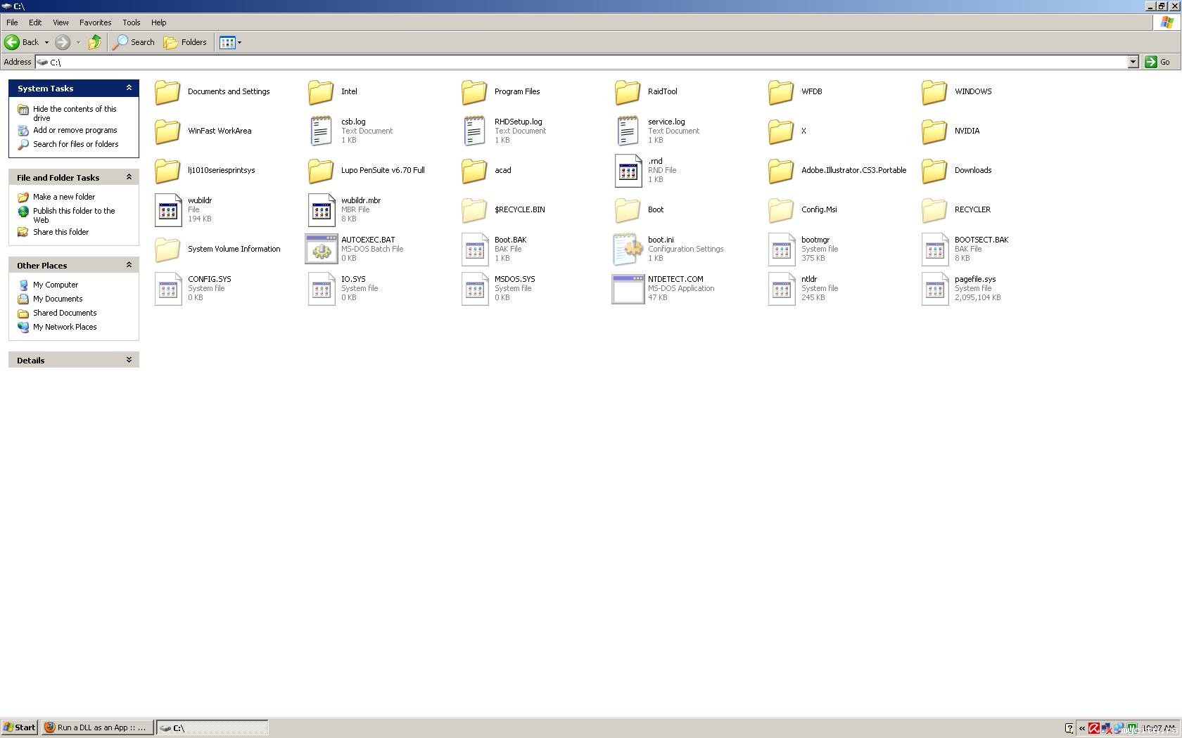Open My Network Places link
This screenshot has width=1182, height=738.
pyautogui.click(x=65, y=327)
